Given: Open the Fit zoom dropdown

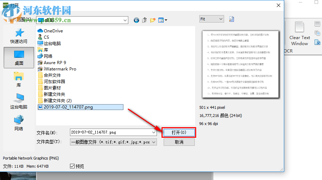Looking at the screenshot, I should pyautogui.click(x=211, y=19).
